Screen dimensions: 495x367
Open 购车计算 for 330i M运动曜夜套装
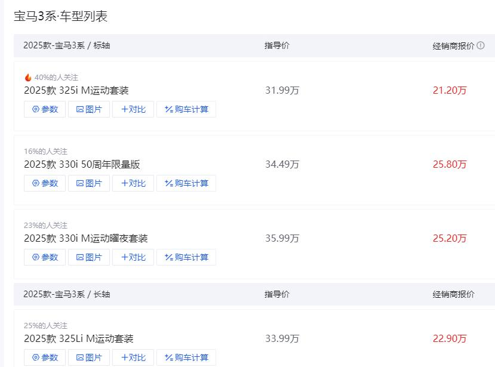(186, 257)
